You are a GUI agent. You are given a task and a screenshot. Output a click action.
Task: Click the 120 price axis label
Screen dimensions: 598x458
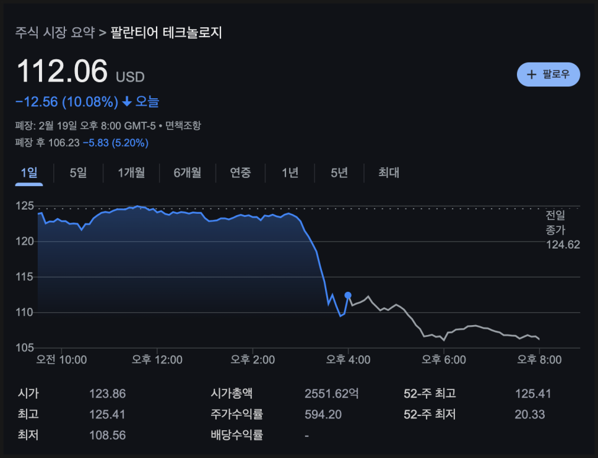pos(24,242)
